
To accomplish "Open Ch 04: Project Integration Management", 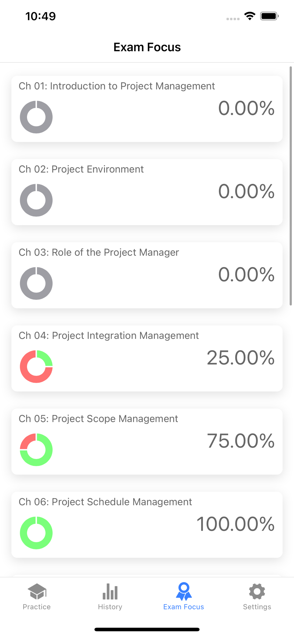I will 147,358.
